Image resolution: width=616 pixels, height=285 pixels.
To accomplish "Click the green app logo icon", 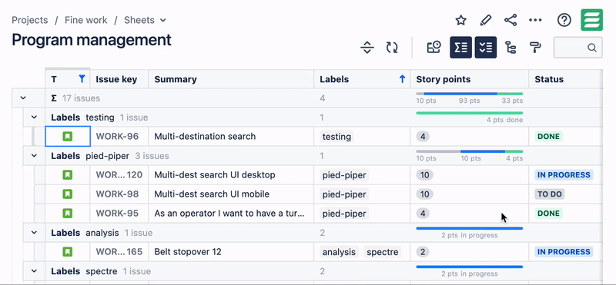I will coord(591,20).
